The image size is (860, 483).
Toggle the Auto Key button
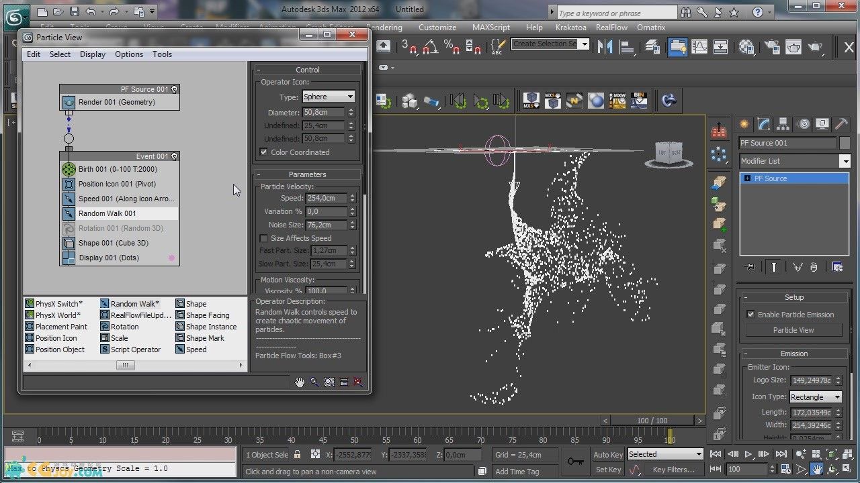[608, 455]
